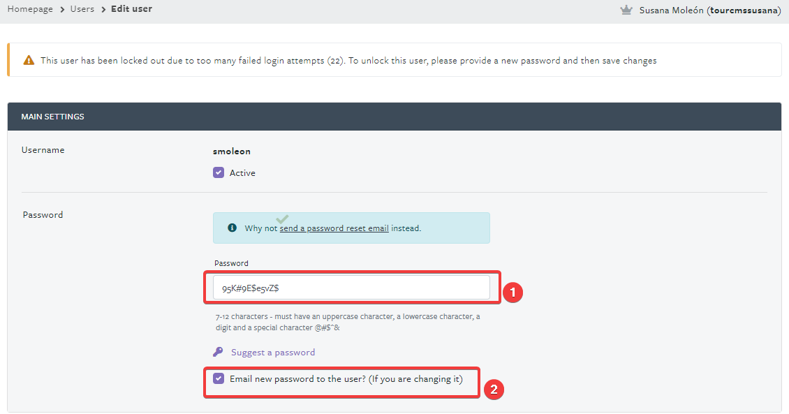Follow the send a password reset email link

[x=334, y=228]
